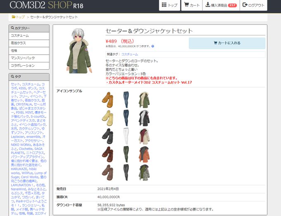Open the S-courtDL tag link
The image size is (281, 216).
click(x=38, y=116)
